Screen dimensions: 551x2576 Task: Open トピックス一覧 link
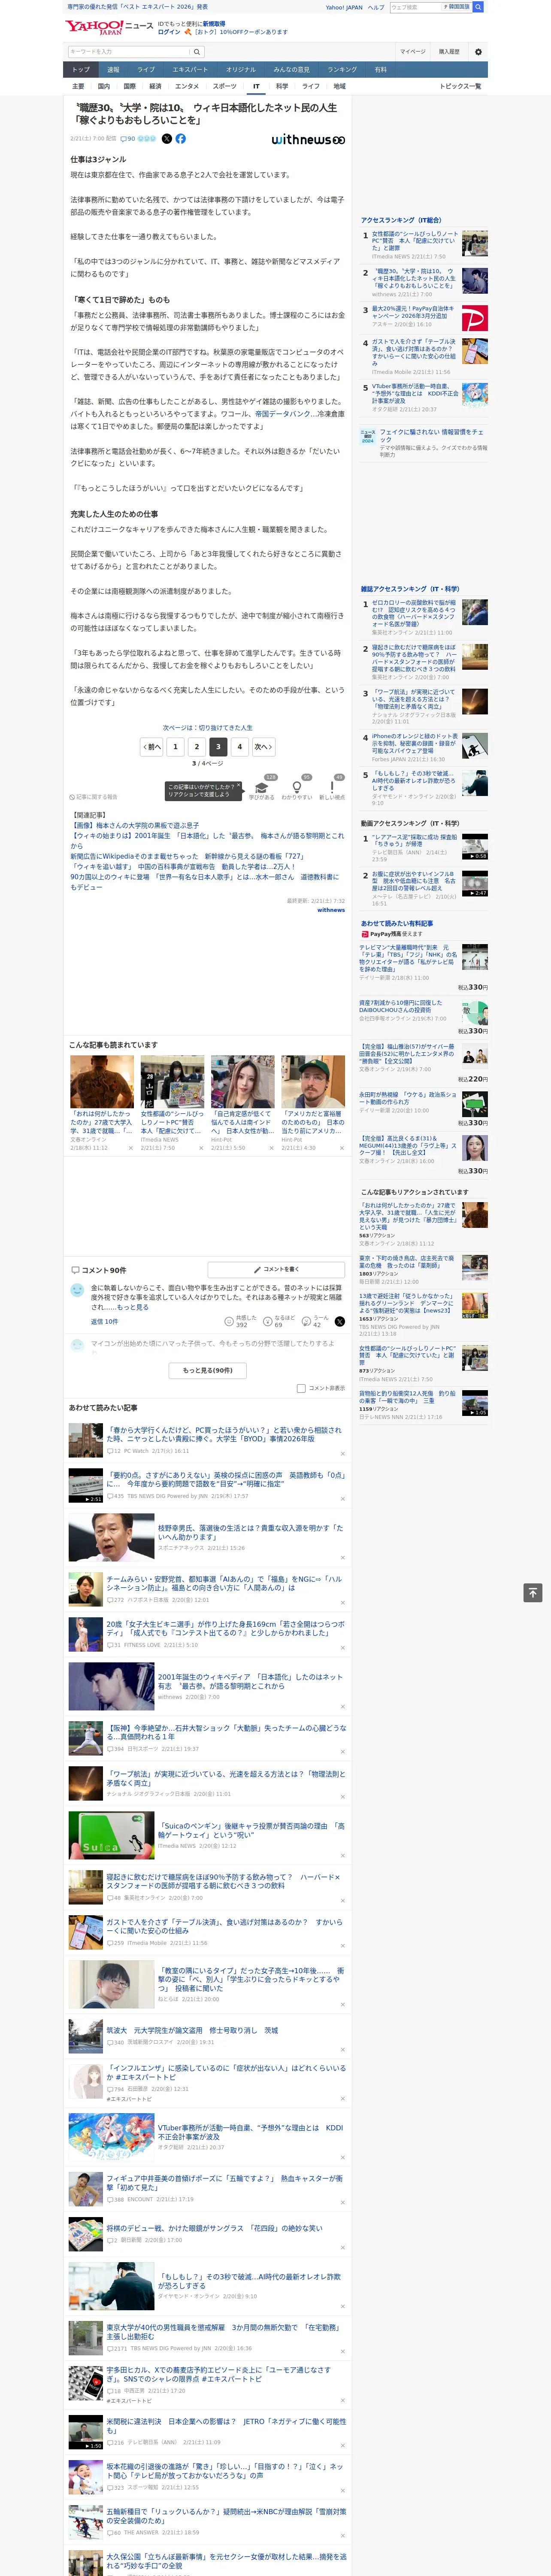click(x=460, y=86)
